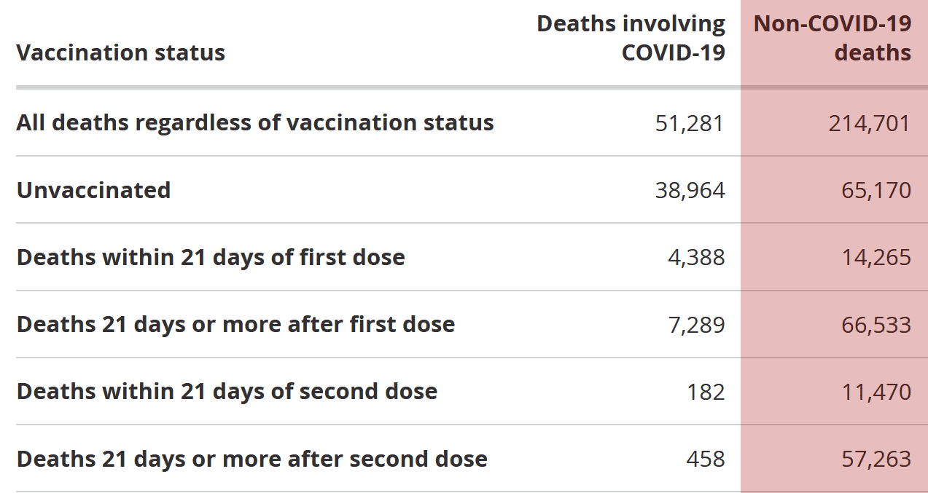This screenshot has height=493, width=928.
Task: Click the Vaccination status column header
Action: point(121,53)
